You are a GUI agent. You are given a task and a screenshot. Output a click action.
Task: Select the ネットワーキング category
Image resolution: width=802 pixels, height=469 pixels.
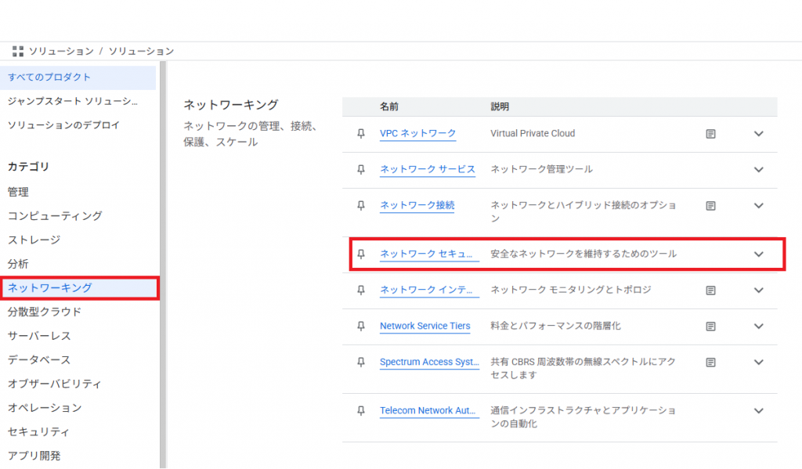click(x=80, y=288)
